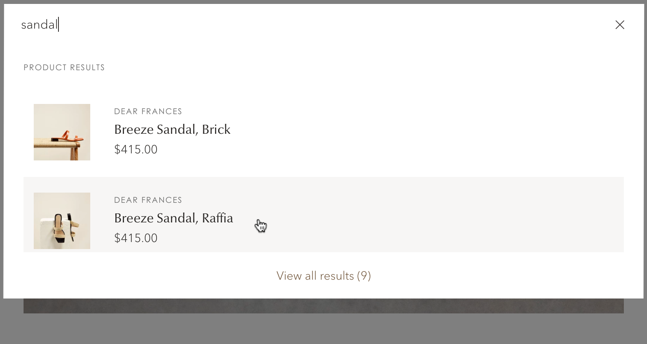Click the $415.00 price of the Raffia sandal
This screenshot has width=647, height=344.
(x=136, y=238)
